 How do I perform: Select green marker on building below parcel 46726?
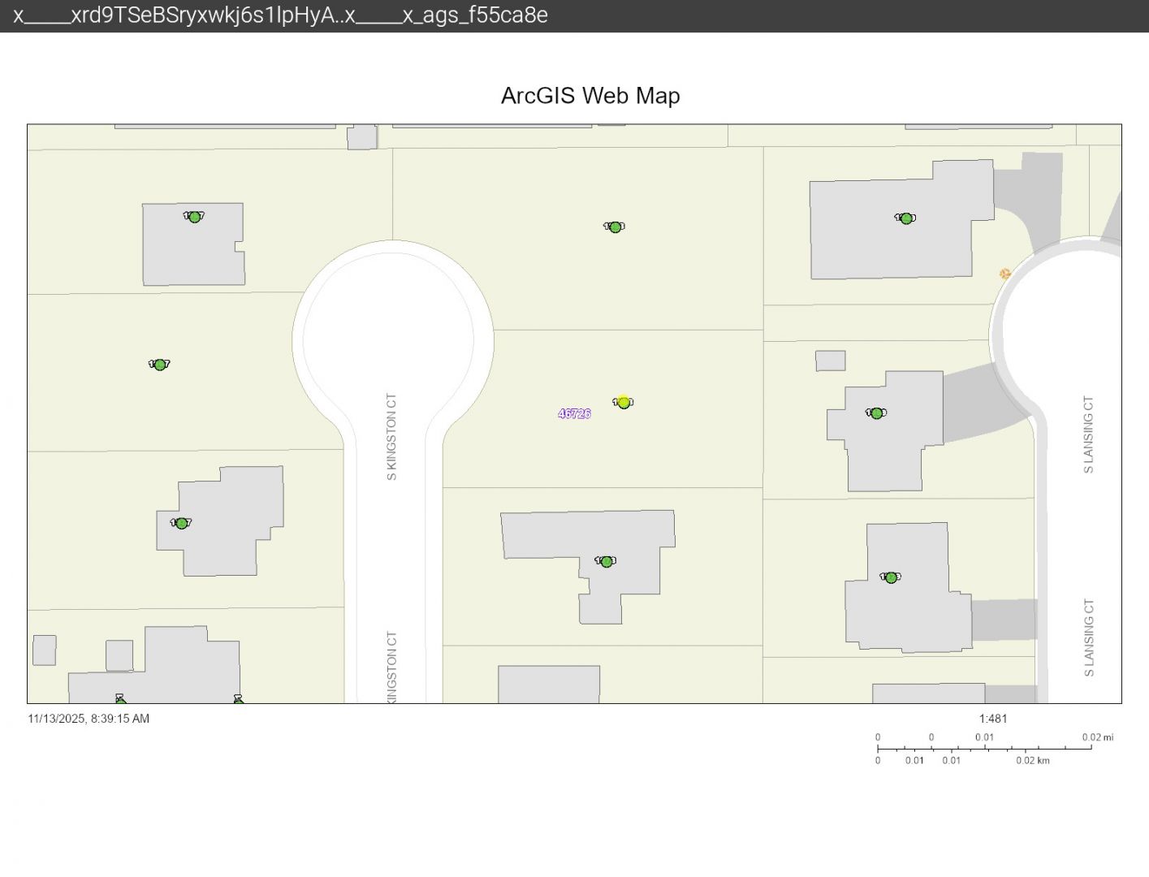click(606, 561)
